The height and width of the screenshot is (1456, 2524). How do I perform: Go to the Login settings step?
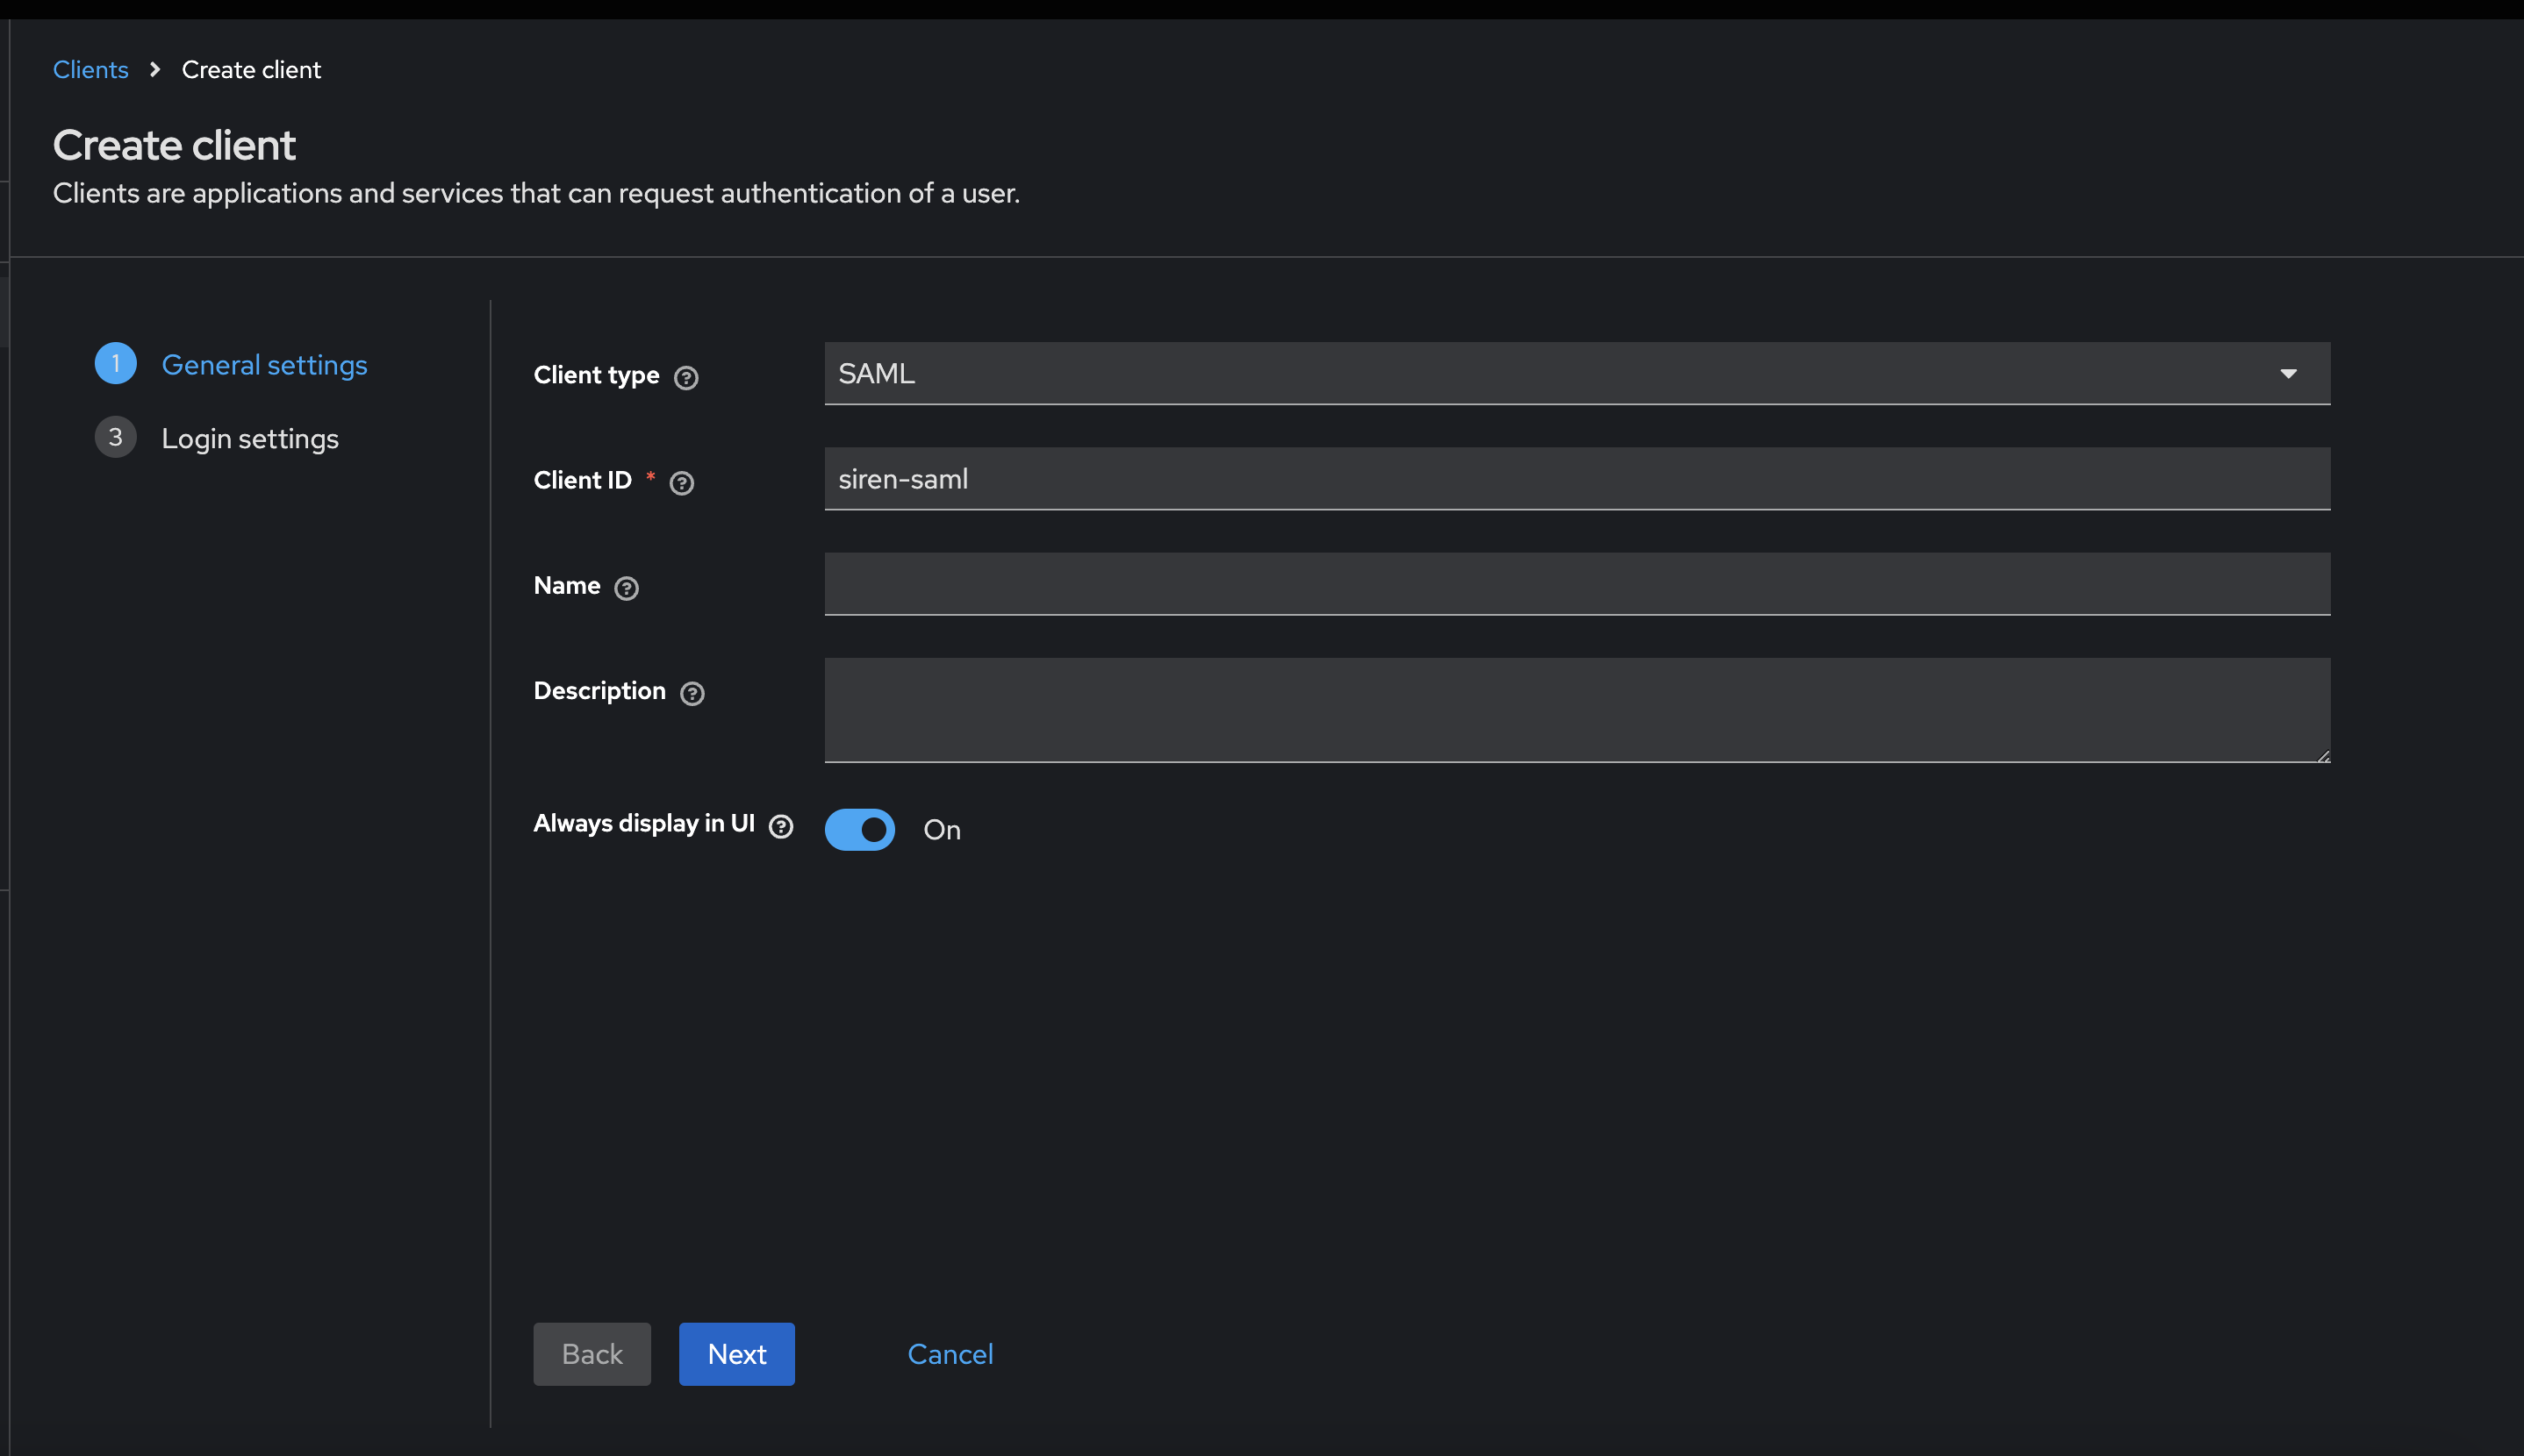tap(250, 437)
